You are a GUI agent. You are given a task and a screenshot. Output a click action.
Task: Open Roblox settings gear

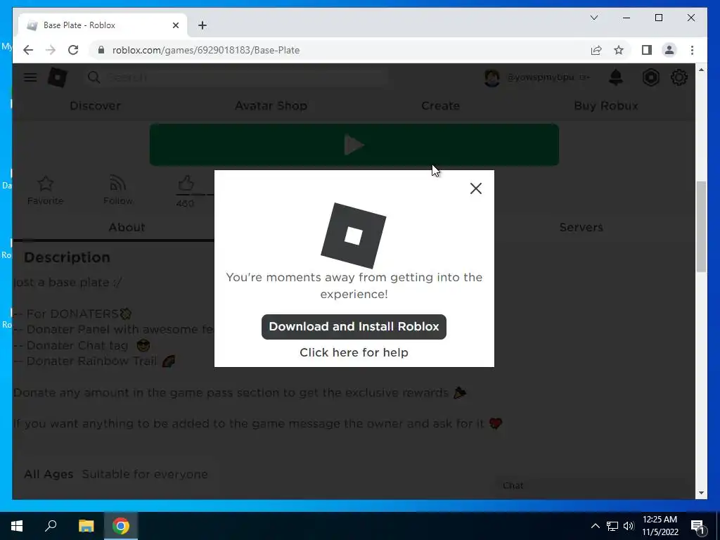(679, 77)
